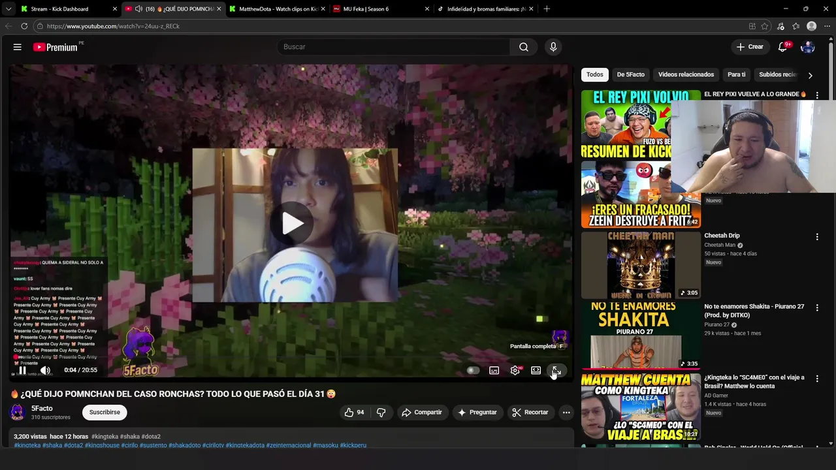Switch to the Infidelidad y bromas familiares tab

(486, 9)
